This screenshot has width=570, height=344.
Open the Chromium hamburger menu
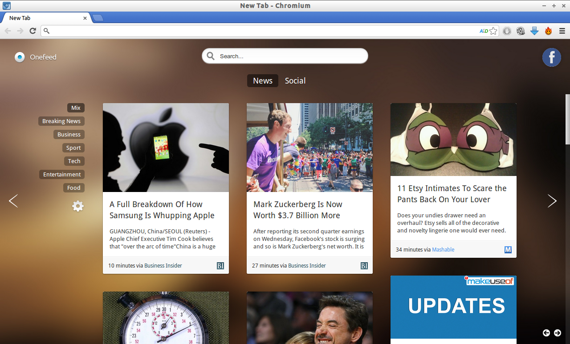pyautogui.click(x=562, y=31)
